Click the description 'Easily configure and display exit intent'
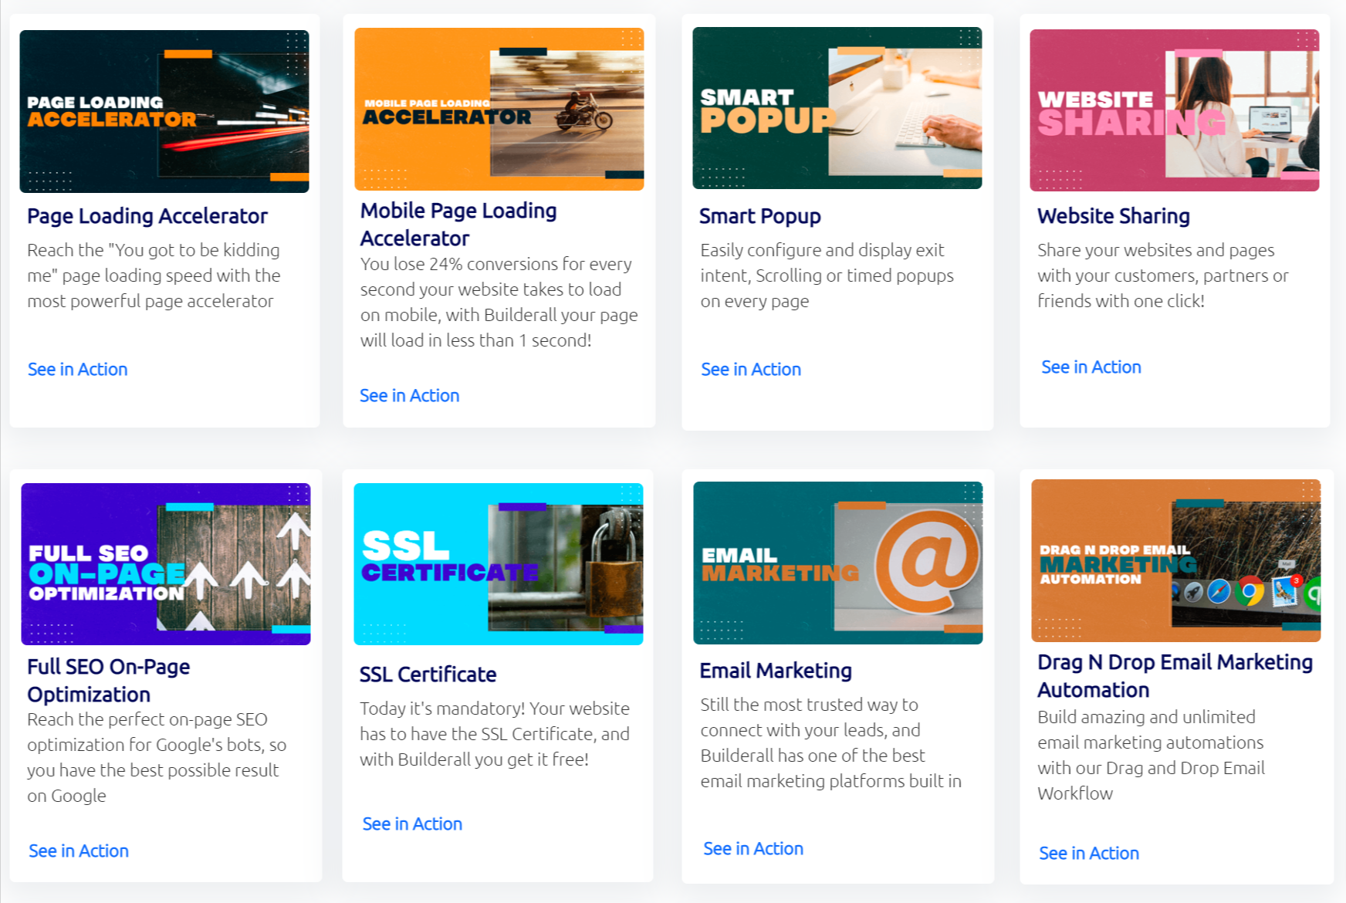Viewport: 1346px width, 903px height. pos(827,276)
